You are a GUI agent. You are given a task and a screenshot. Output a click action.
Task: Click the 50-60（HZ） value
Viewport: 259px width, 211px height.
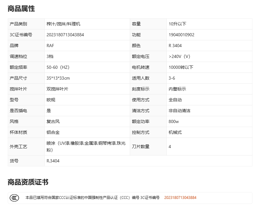tap(58, 68)
